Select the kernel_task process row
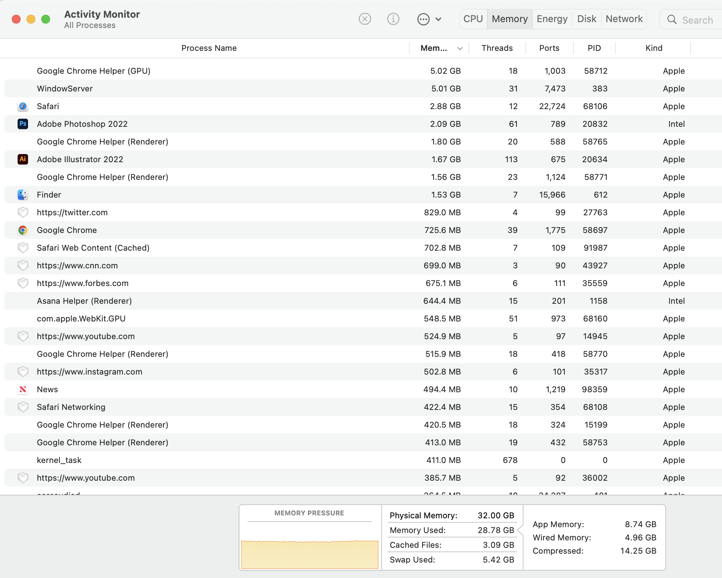This screenshot has width=722, height=578. (363, 460)
